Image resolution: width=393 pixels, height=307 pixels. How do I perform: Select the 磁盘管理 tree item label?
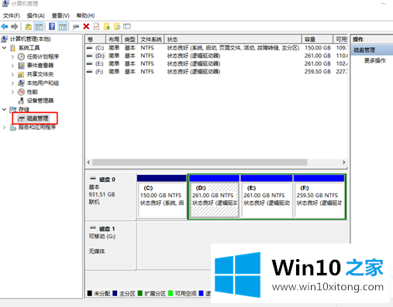tap(38, 118)
